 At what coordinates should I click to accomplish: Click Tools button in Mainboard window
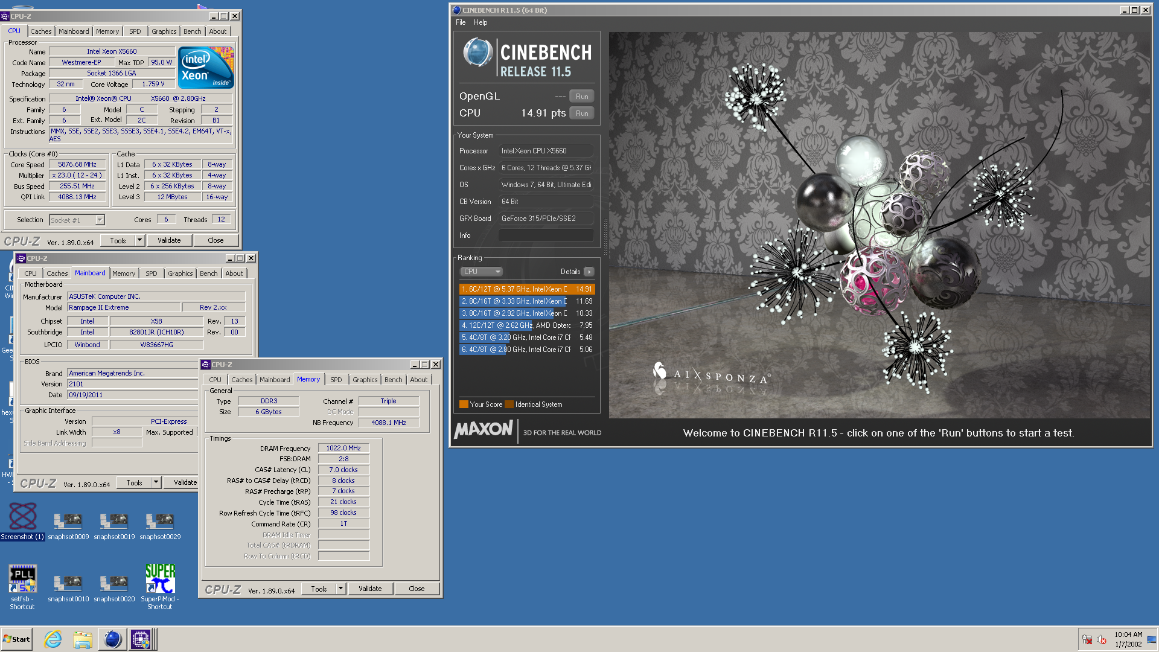(x=134, y=482)
